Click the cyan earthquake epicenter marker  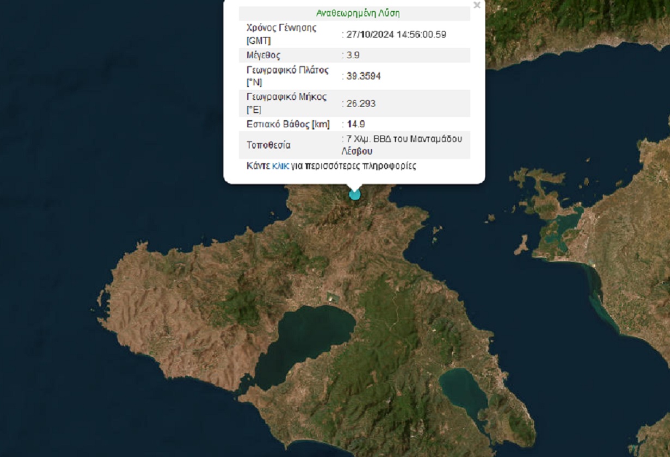(x=355, y=194)
